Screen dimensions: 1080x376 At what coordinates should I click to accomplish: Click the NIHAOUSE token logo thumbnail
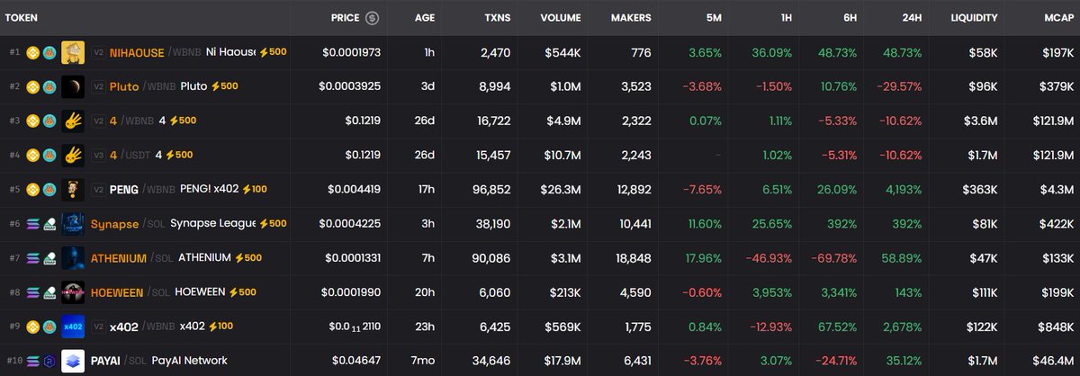[x=74, y=53]
